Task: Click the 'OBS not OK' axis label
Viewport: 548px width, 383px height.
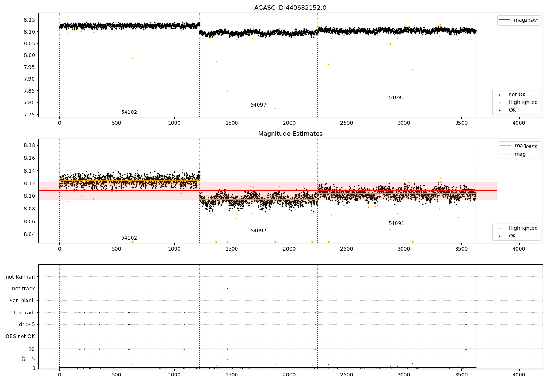Action: coord(20,336)
